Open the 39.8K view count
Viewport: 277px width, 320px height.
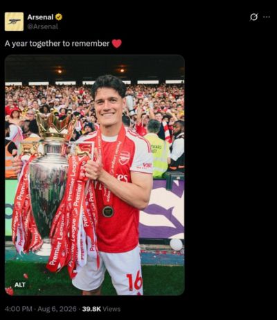(91, 309)
